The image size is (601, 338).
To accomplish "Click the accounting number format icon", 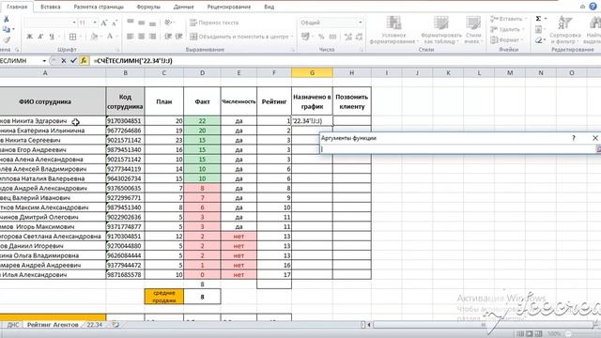I will pos(305,37).
